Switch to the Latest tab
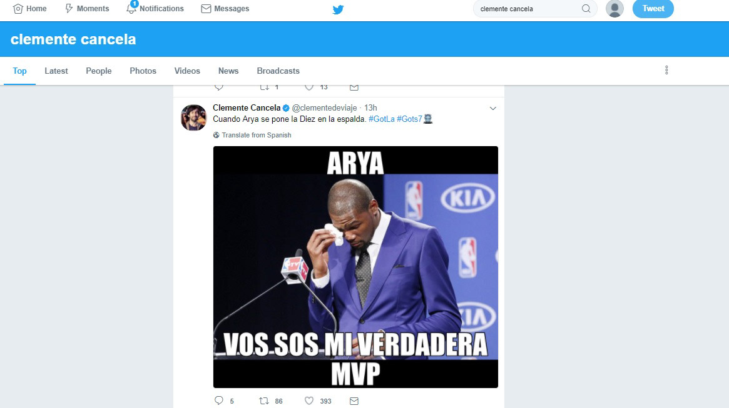This screenshot has width=729, height=408. pos(56,71)
